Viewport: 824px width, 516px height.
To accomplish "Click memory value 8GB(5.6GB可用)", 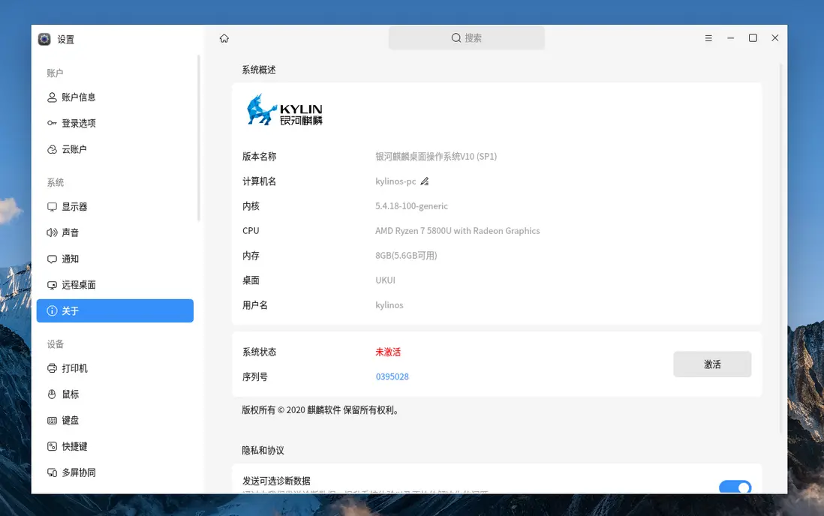I will pos(406,255).
